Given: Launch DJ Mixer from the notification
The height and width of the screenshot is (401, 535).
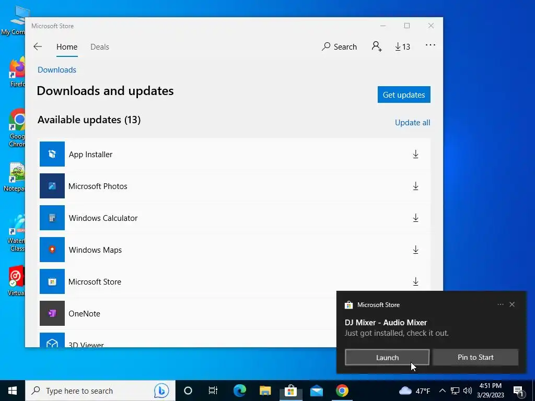Looking at the screenshot, I should [387, 357].
